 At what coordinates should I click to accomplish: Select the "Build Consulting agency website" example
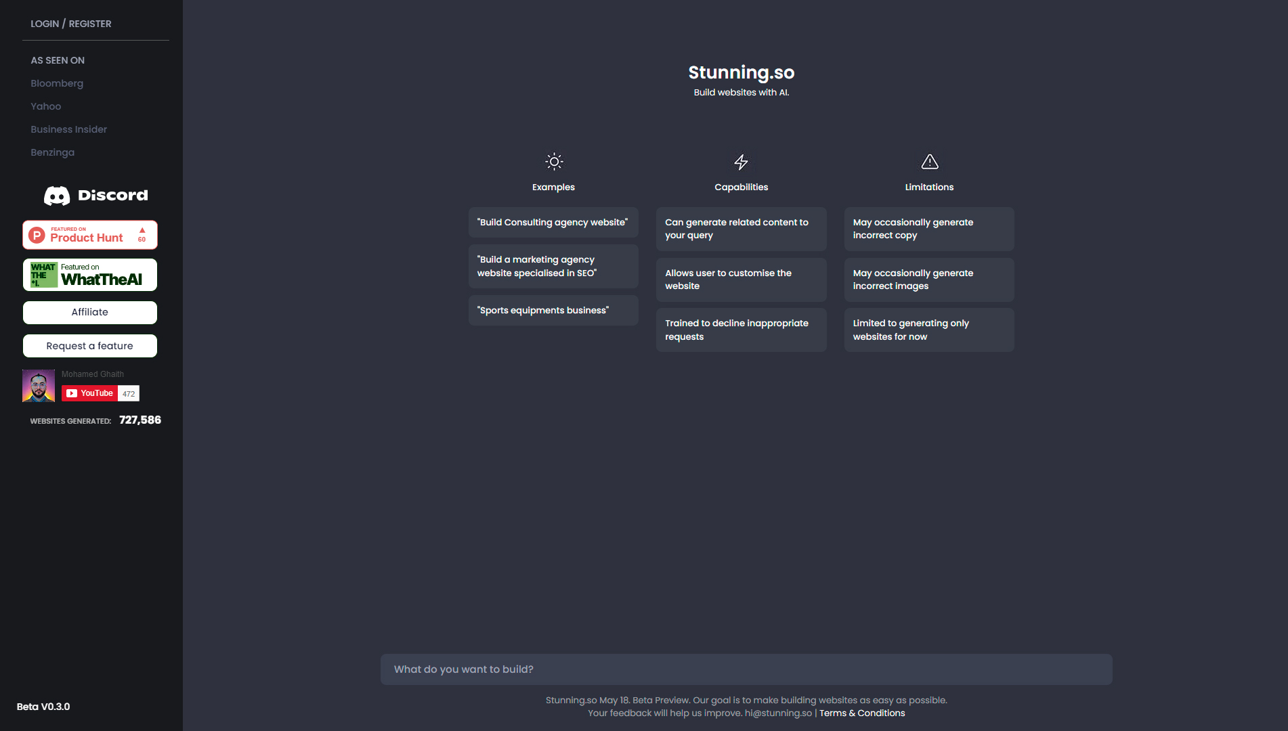553,222
